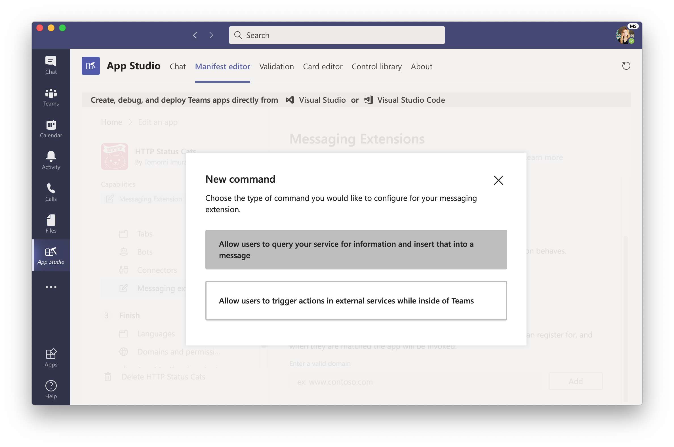Open Chat in the left sidebar
The height and width of the screenshot is (447, 674).
51,65
